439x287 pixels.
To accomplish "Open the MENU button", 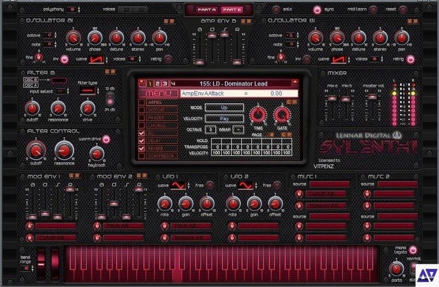I will (x=158, y=93).
